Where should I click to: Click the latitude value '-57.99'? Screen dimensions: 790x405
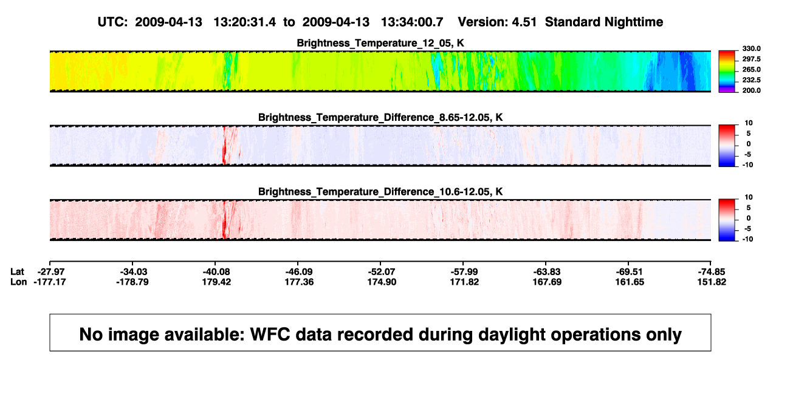pos(465,271)
